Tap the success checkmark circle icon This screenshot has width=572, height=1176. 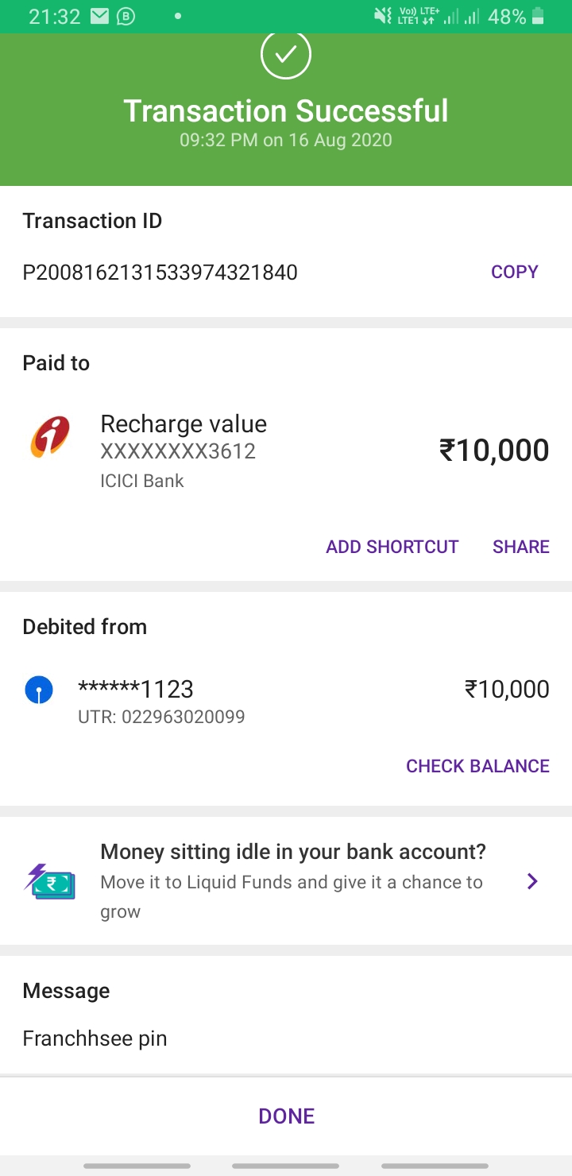(286, 54)
